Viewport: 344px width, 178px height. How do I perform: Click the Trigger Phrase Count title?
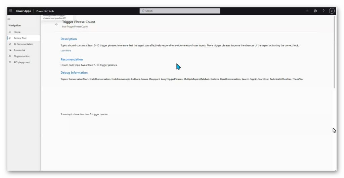[79, 22]
